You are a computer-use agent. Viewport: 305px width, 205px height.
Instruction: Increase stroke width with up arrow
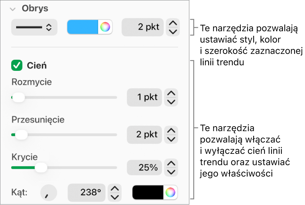point(173,23)
